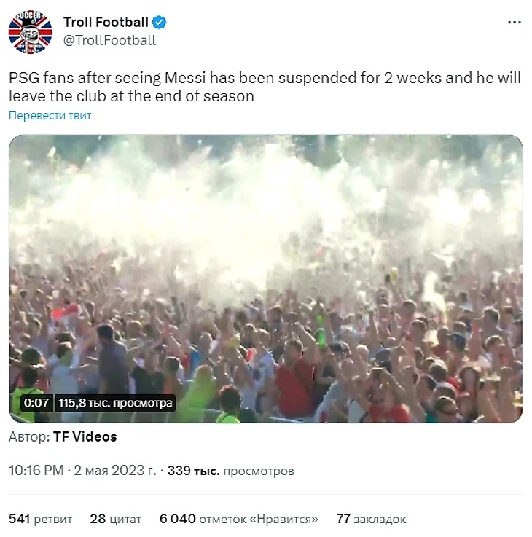Click "Перевести твит" to translate the tweet

tap(50, 115)
